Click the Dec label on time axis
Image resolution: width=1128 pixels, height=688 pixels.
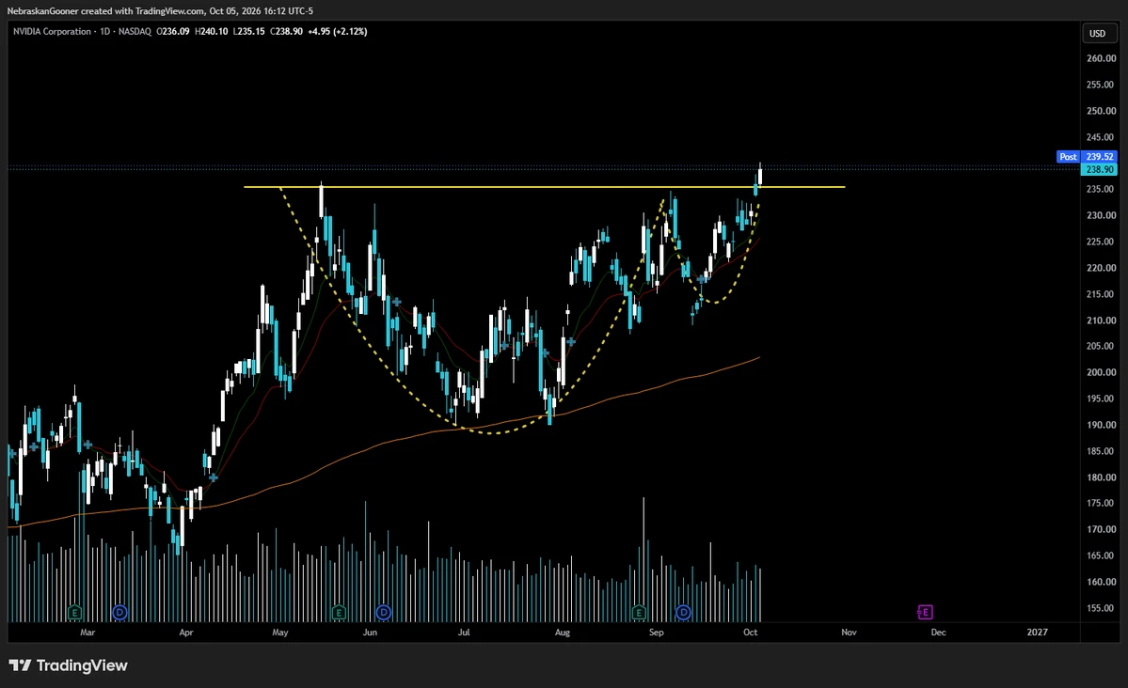coord(938,633)
